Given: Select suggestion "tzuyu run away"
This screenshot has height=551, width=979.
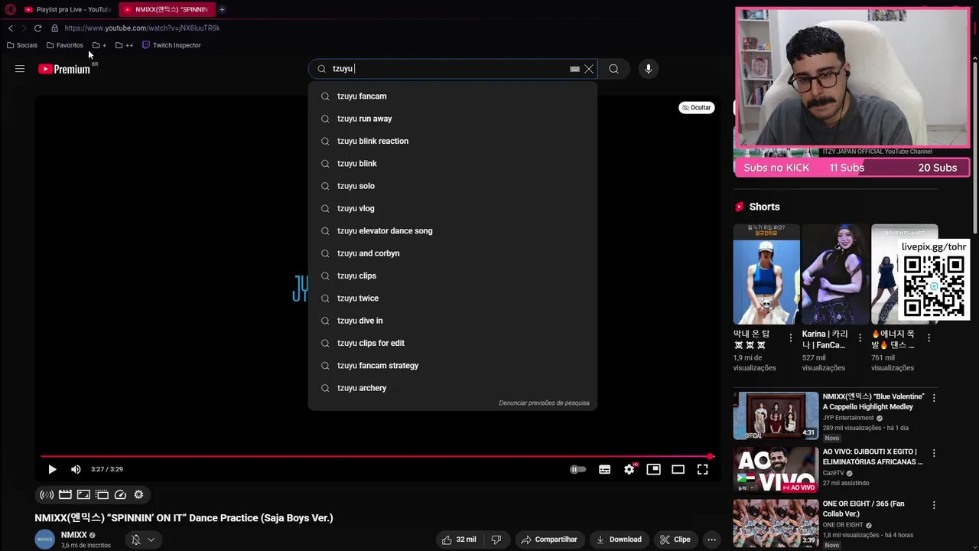Looking at the screenshot, I should pos(453,119).
